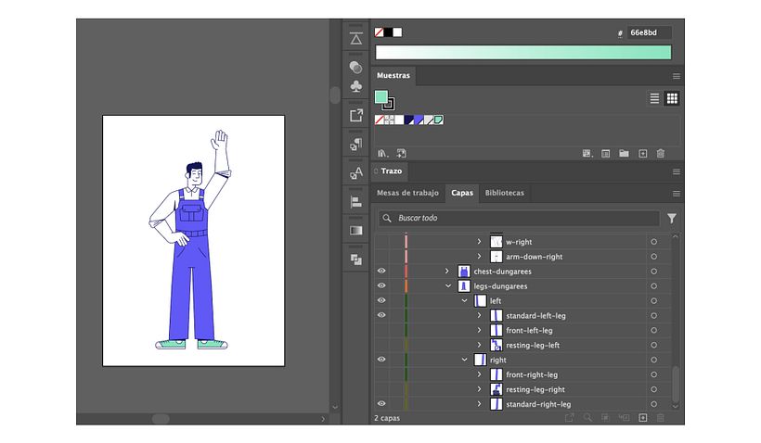The width and height of the screenshot is (761, 443).
Task: Open the Appearance panel circles icon
Action: (355, 67)
